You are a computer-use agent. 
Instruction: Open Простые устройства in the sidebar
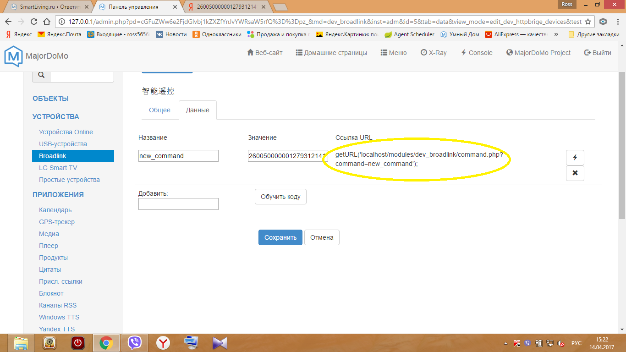(69, 180)
